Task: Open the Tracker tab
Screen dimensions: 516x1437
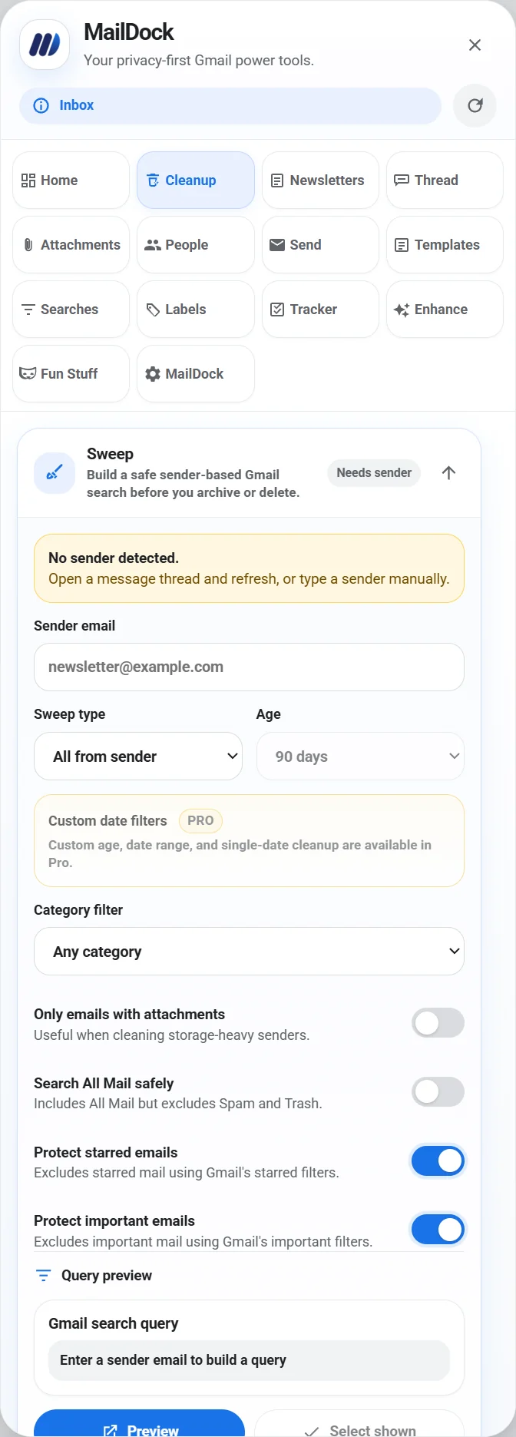Action: 320,310
